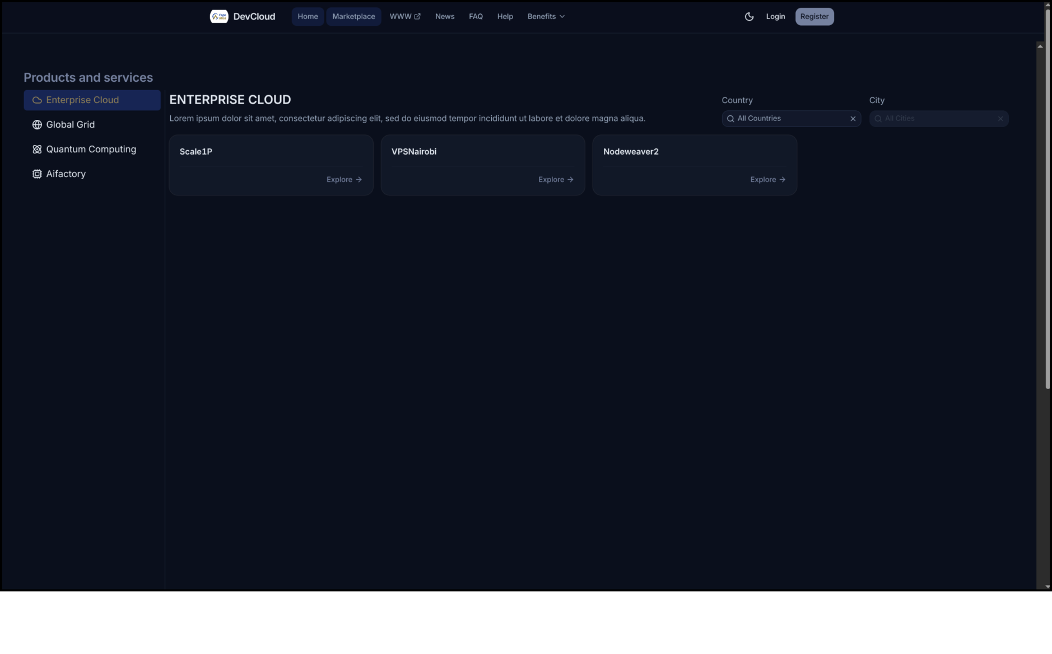The width and height of the screenshot is (1052, 654).
Task: Click the ENTERPRISE CLOUD heading
Action: click(230, 100)
